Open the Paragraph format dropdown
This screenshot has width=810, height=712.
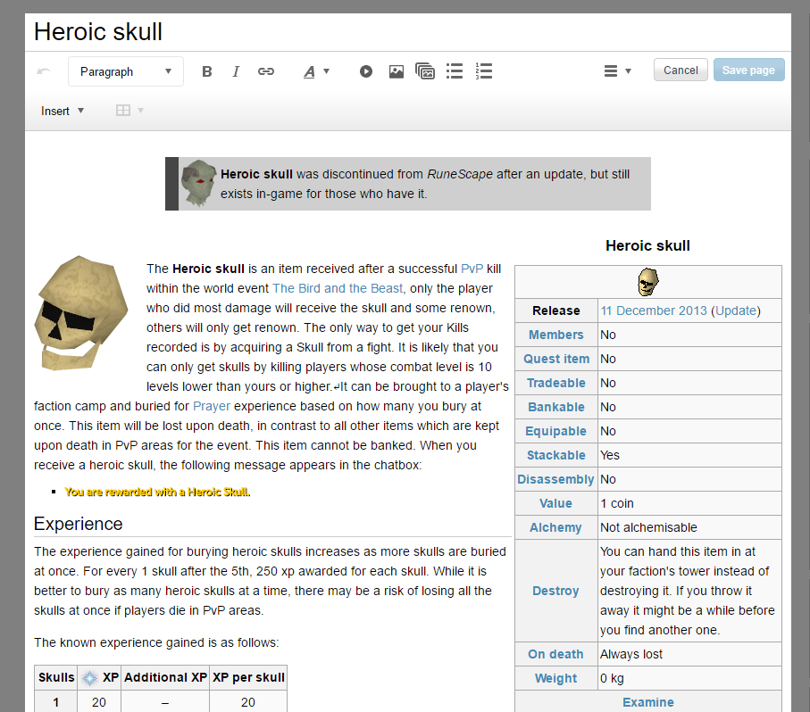point(126,71)
